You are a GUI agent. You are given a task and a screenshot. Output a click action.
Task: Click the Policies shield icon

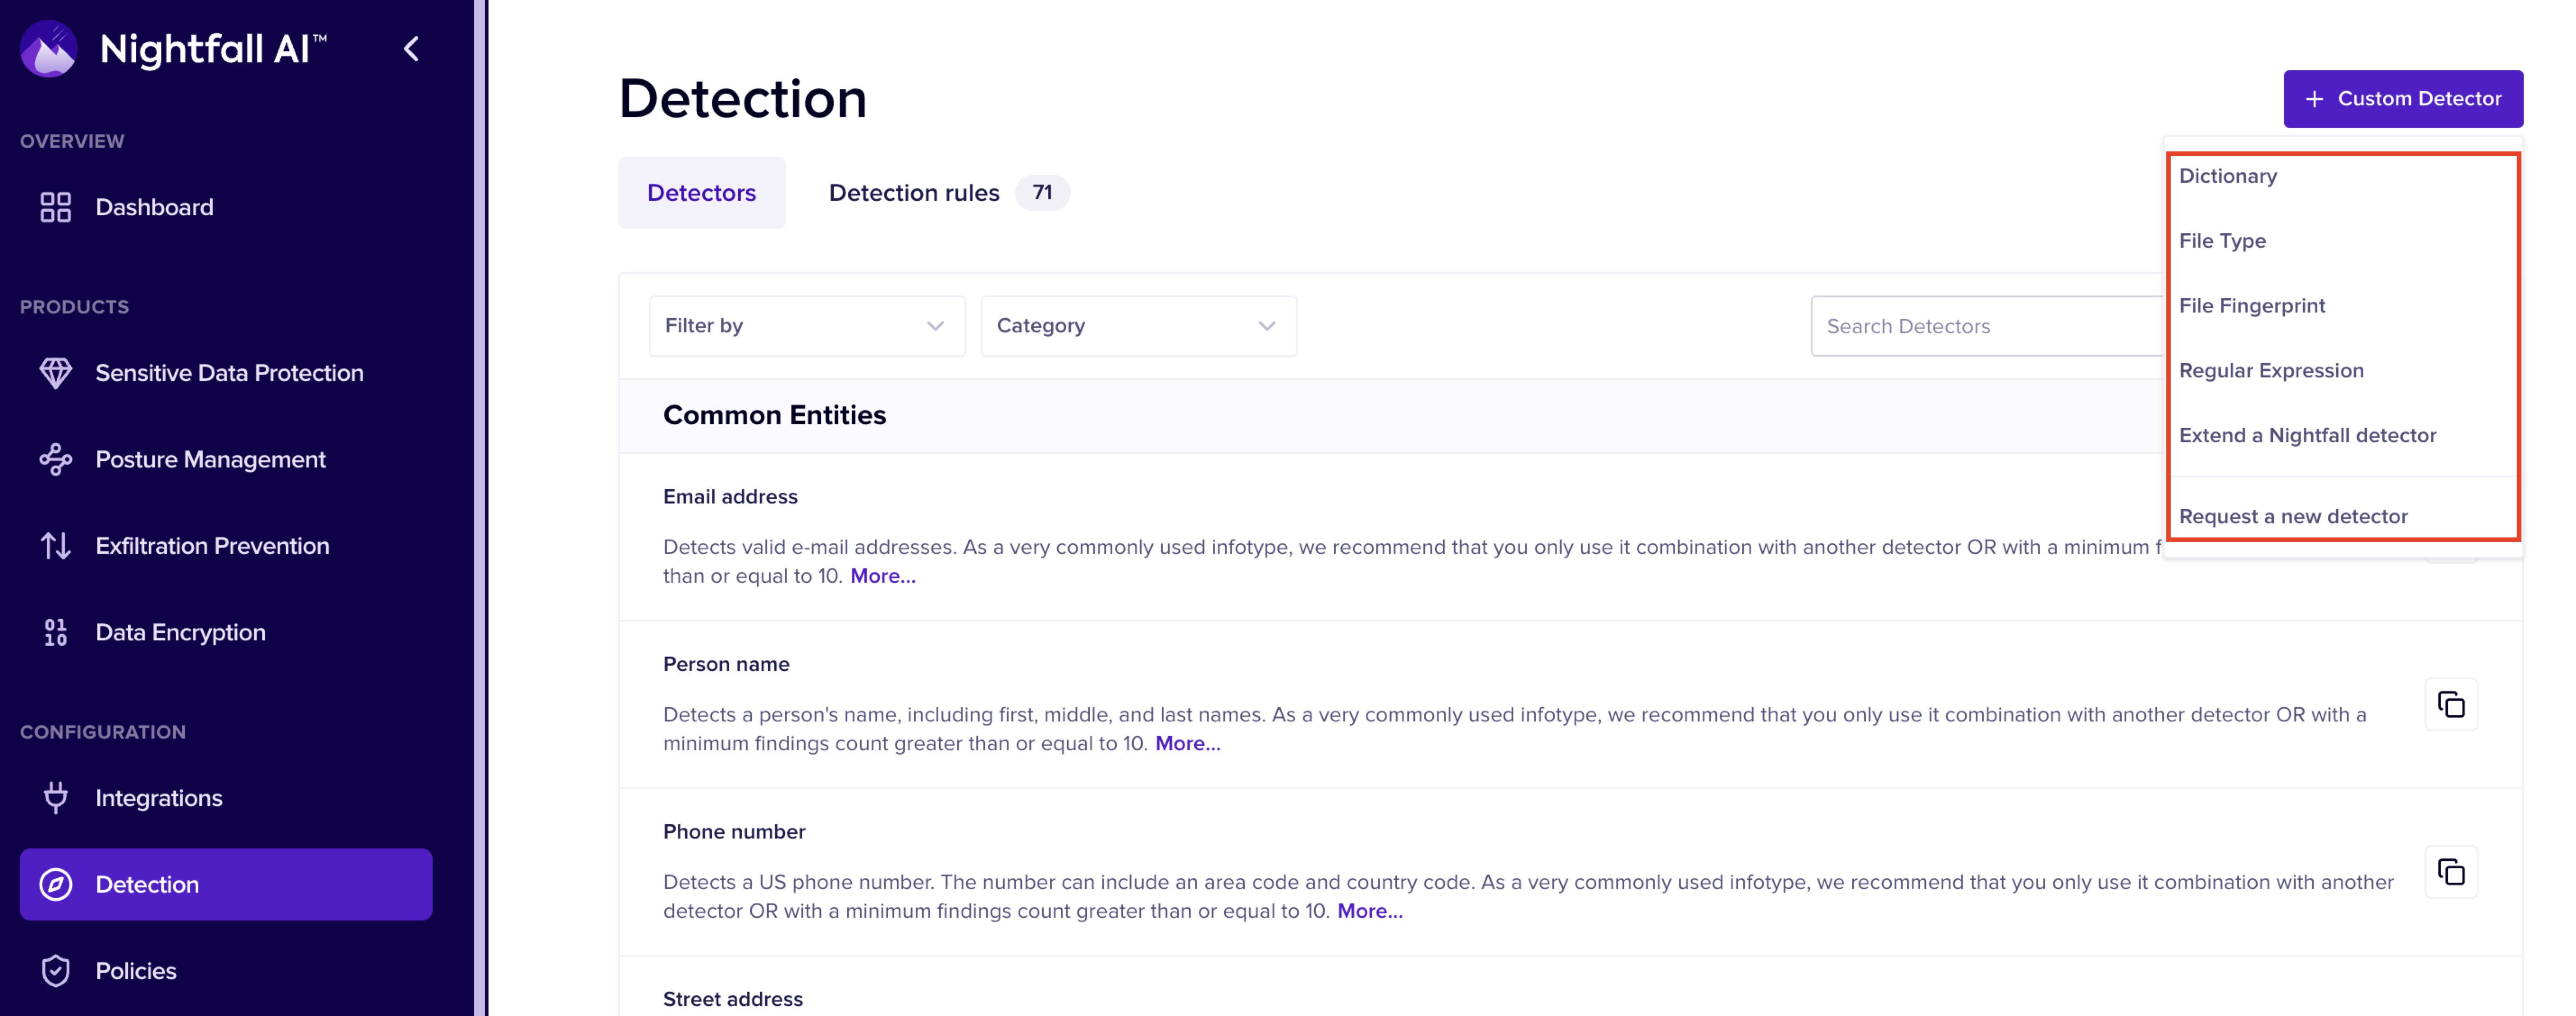coord(56,971)
